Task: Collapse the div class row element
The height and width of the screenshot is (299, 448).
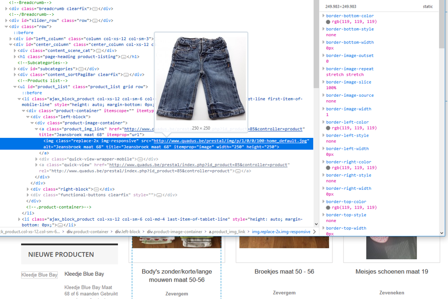Action: click(x=7, y=26)
